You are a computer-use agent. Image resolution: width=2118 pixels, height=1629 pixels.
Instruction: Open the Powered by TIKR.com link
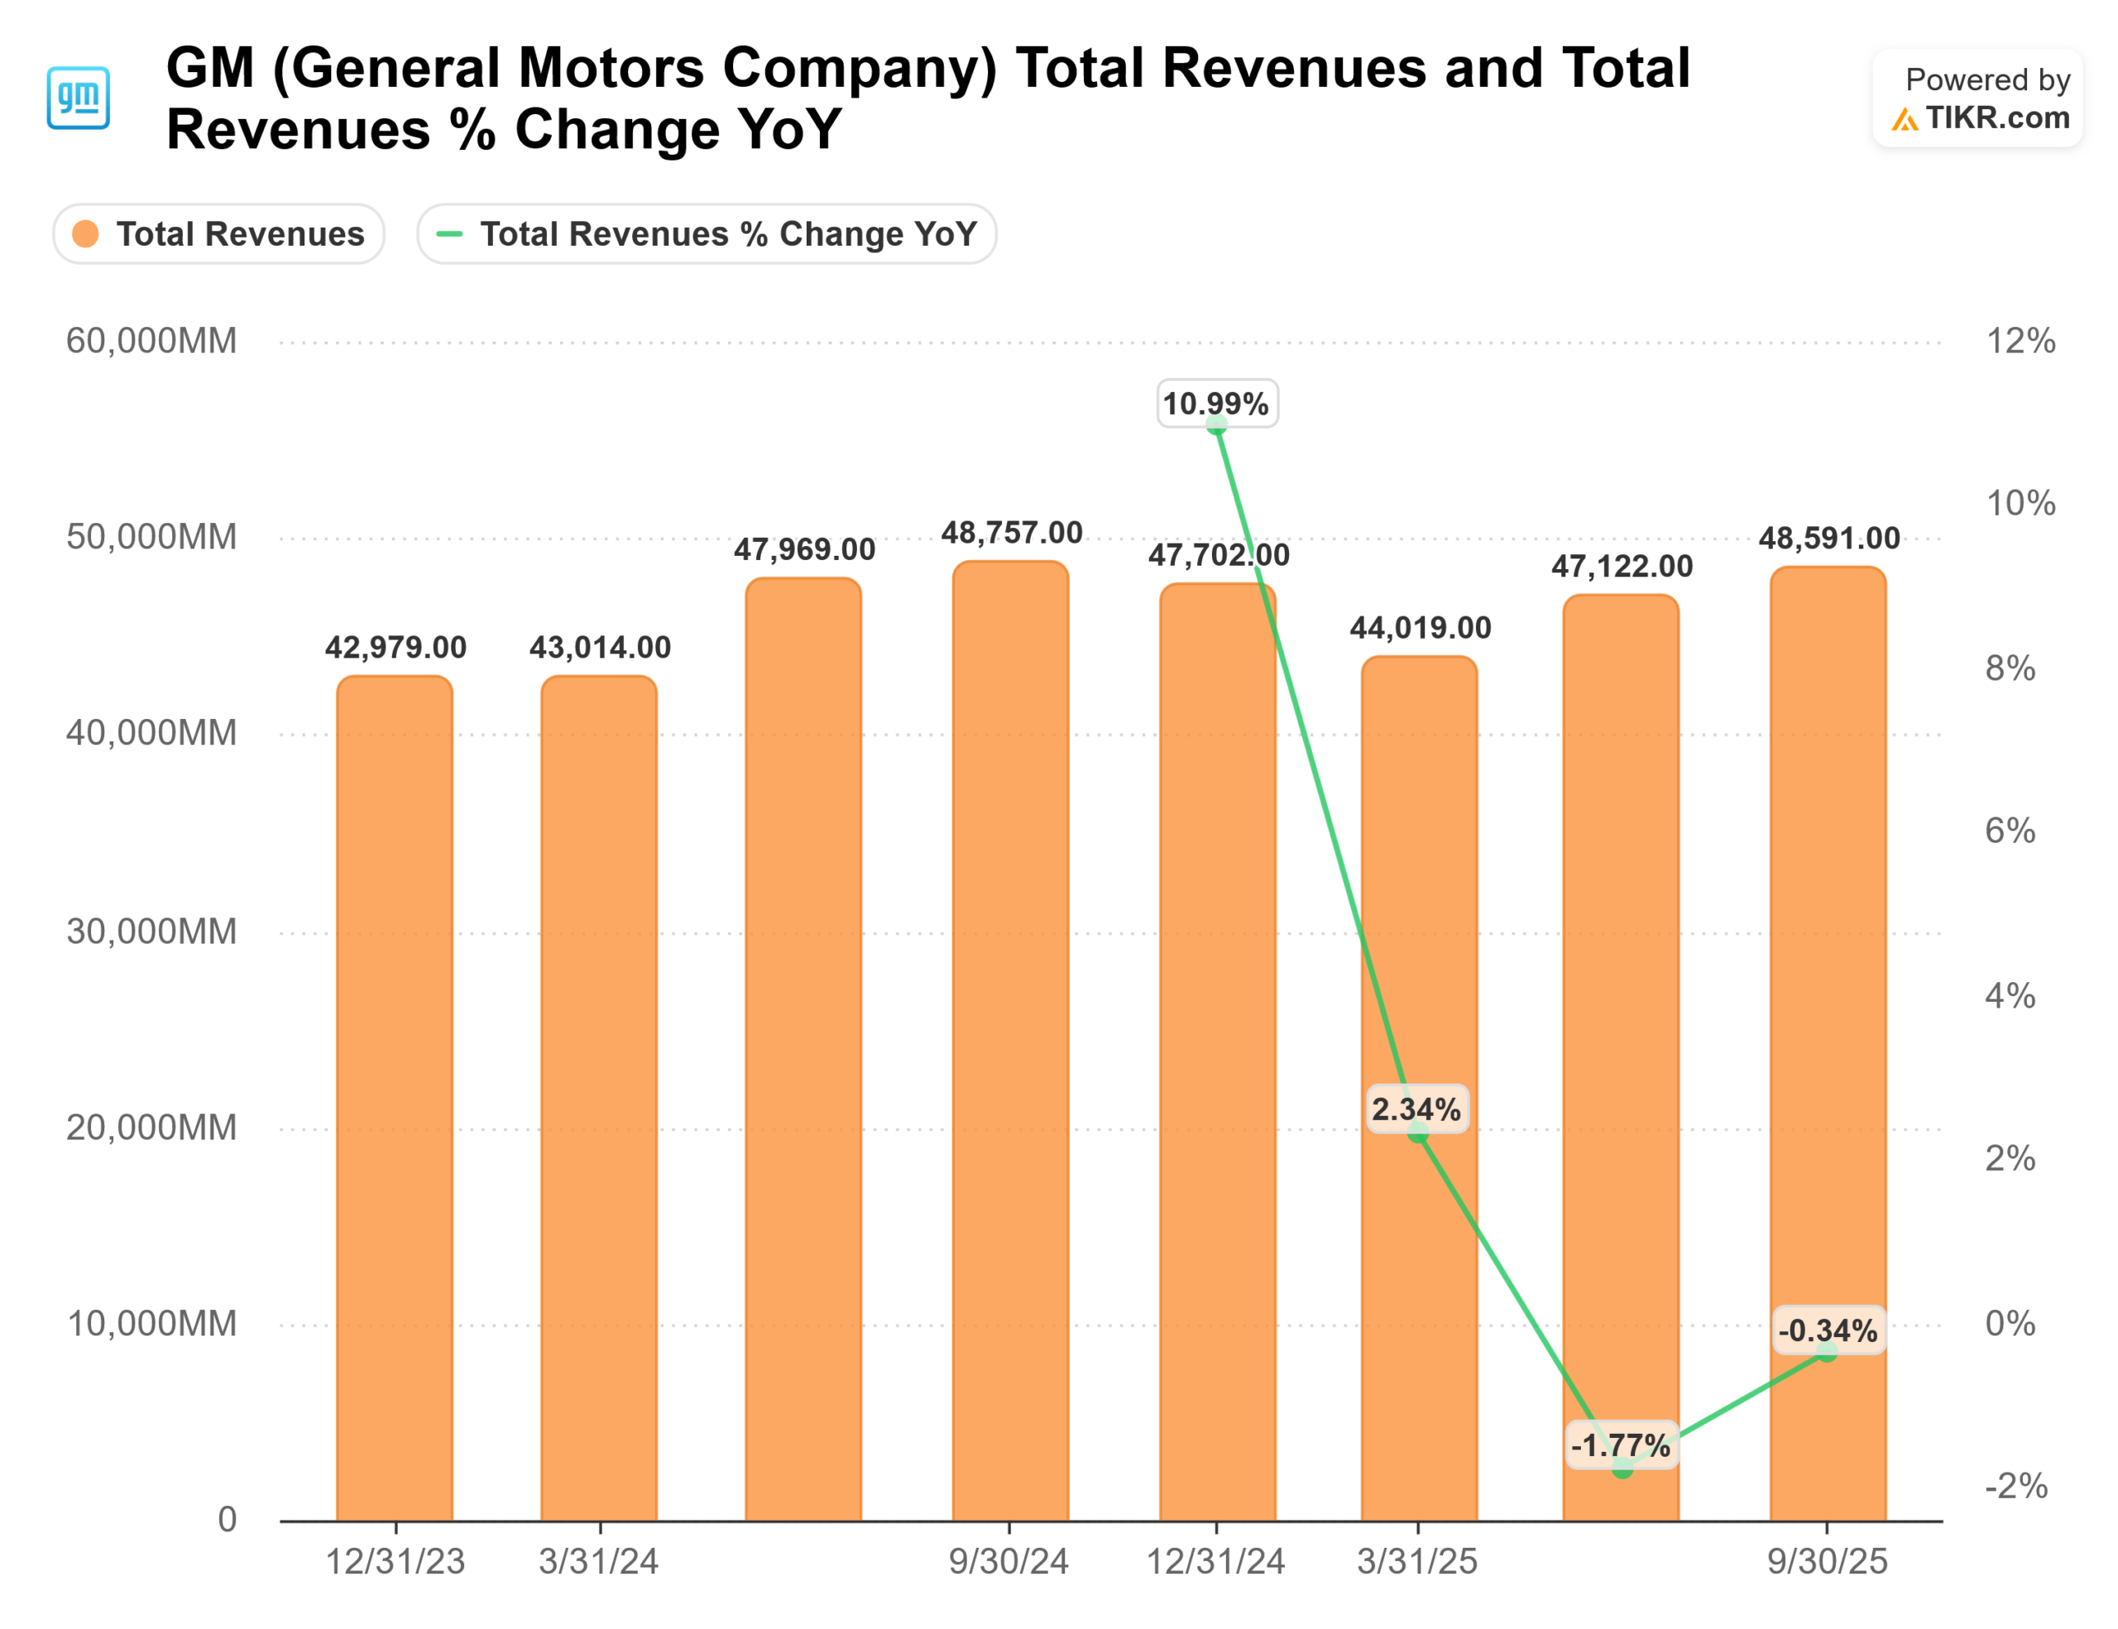[x=1977, y=99]
